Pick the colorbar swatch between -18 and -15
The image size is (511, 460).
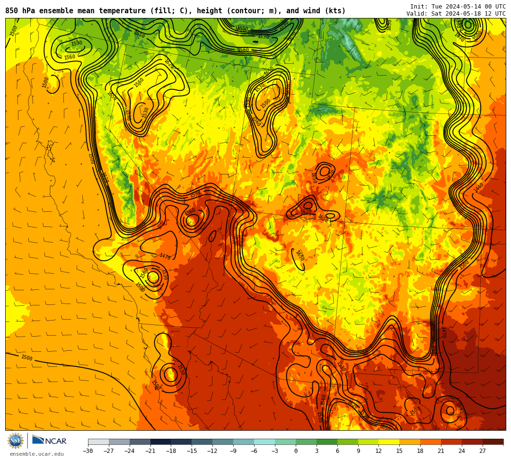click(x=182, y=442)
